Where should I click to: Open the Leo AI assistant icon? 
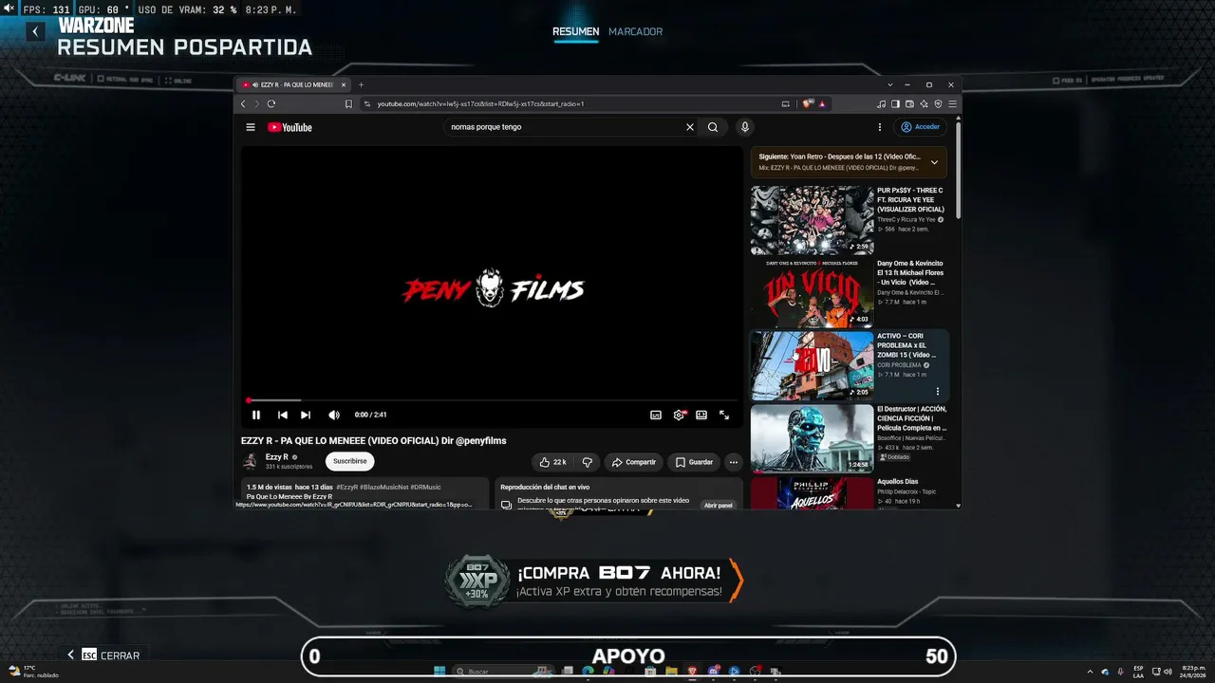pyautogui.click(x=924, y=103)
